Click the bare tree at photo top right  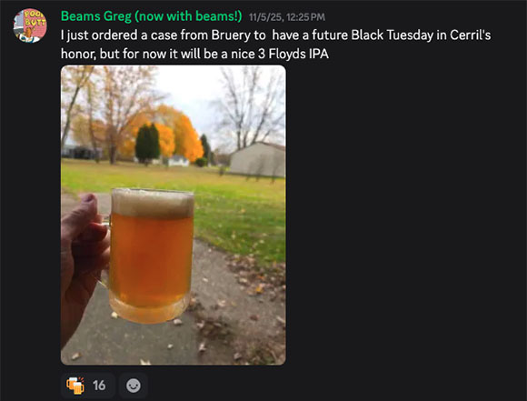click(x=251, y=106)
